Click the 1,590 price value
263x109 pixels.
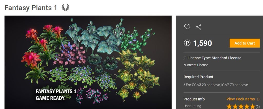point(203,43)
